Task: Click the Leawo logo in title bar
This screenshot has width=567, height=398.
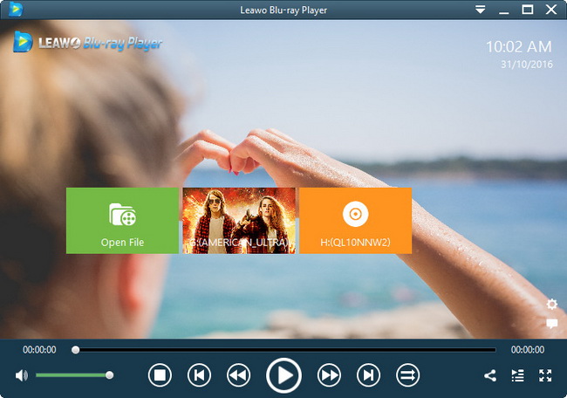Action: [x=16, y=10]
